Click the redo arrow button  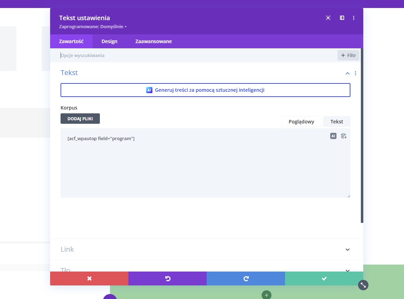pos(246,278)
